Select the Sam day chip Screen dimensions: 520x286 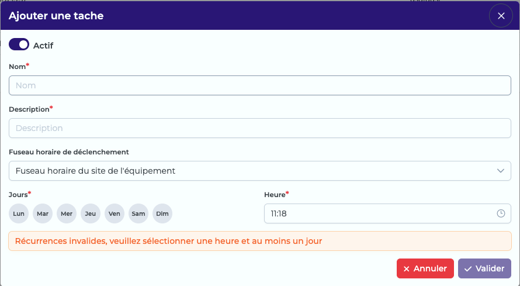tap(138, 213)
